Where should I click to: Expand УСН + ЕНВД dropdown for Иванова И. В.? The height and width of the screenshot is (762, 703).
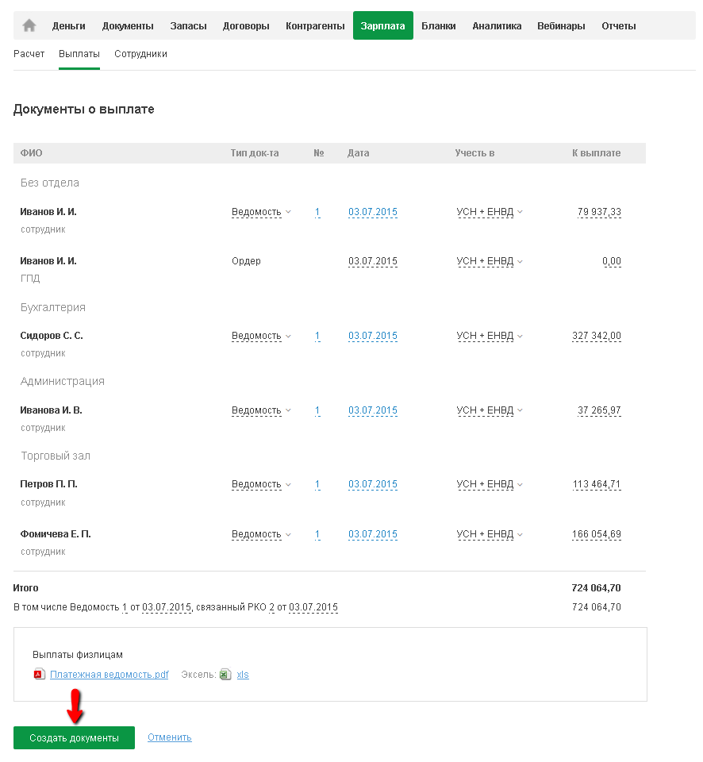click(490, 410)
